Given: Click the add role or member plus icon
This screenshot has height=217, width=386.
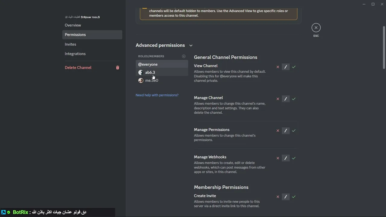Looking at the screenshot, I should point(184,56).
